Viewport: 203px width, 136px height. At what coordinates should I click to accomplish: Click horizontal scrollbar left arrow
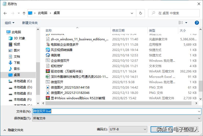pyautogui.click(x=43, y=103)
